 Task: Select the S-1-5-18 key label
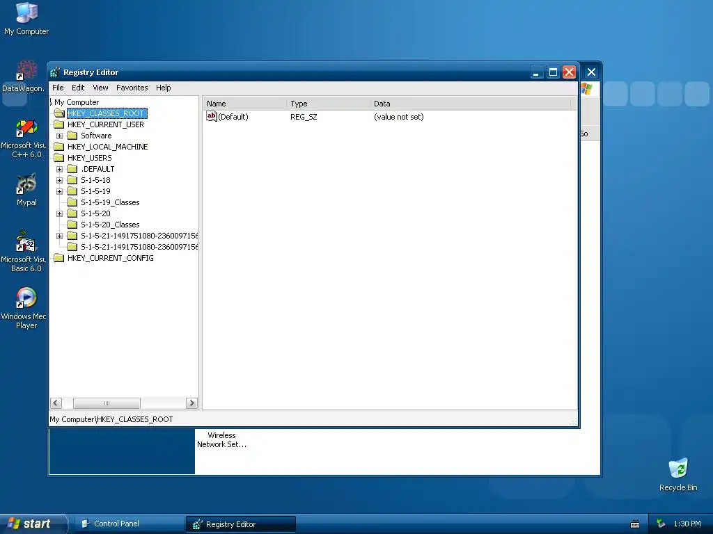(x=95, y=180)
